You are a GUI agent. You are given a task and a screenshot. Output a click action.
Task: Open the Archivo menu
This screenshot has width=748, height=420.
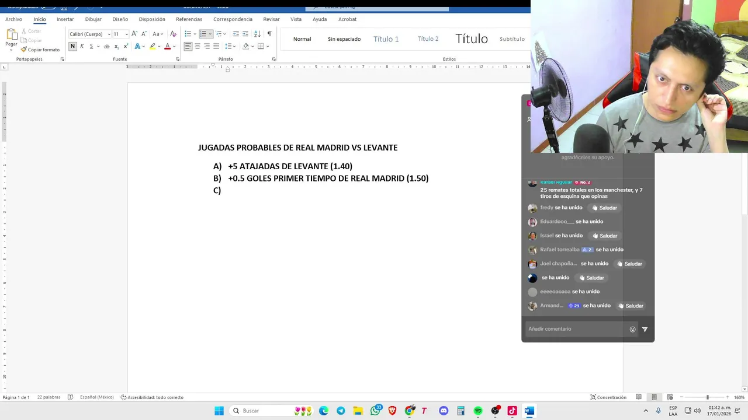pos(13,19)
